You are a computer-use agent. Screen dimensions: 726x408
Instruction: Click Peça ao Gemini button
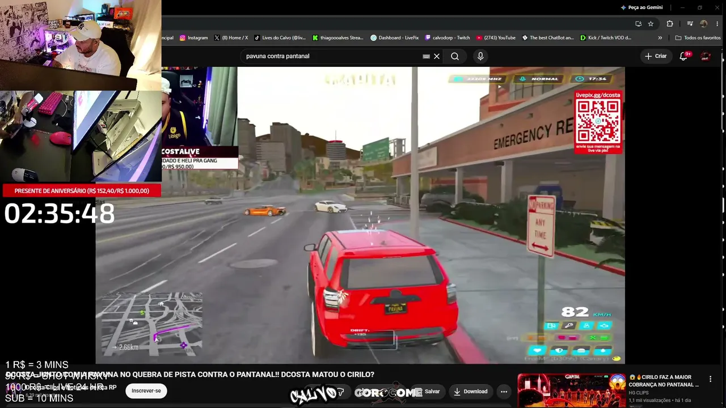click(x=641, y=7)
